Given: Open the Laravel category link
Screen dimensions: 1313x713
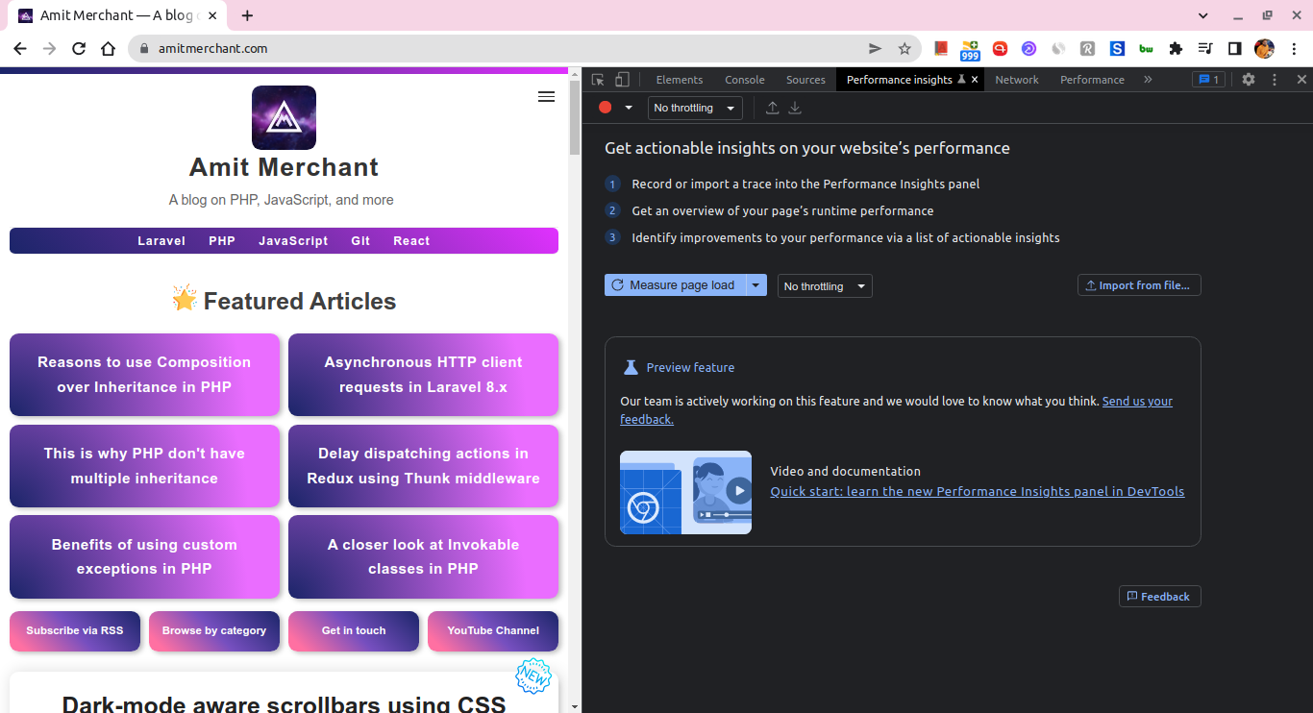Looking at the screenshot, I should 161,241.
